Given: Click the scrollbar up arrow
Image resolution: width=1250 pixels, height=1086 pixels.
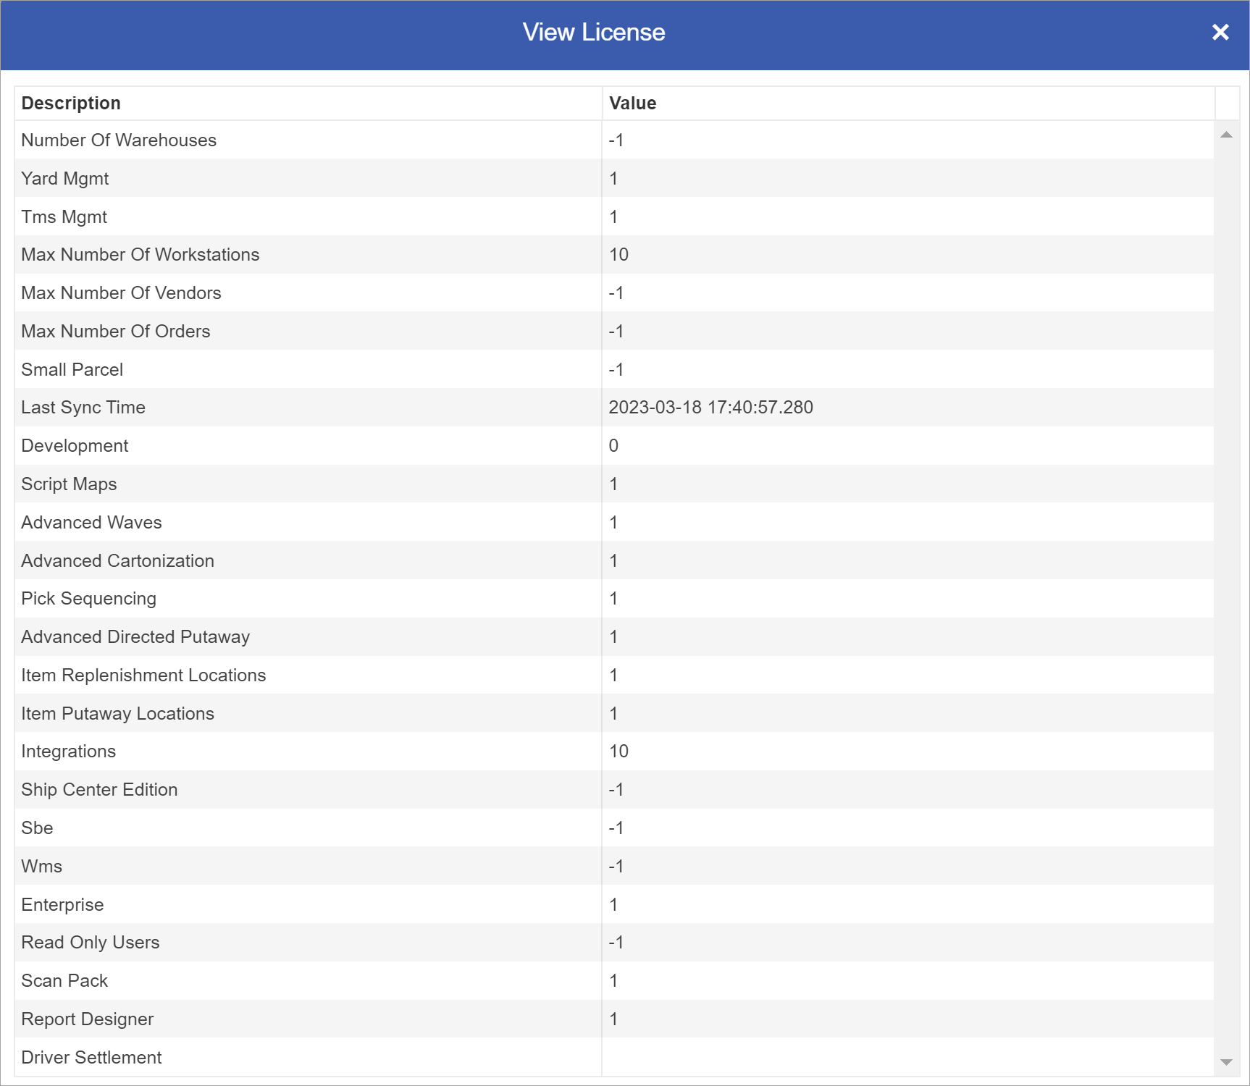Looking at the screenshot, I should pos(1225,132).
